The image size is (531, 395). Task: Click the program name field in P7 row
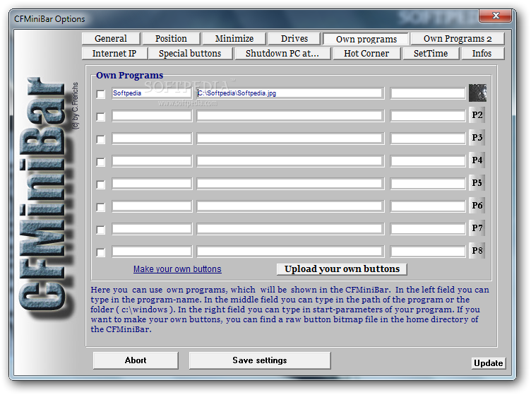click(x=152, y=229)
